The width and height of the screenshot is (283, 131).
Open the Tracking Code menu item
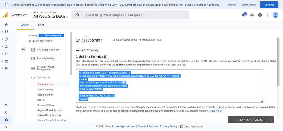pos(45,85)
